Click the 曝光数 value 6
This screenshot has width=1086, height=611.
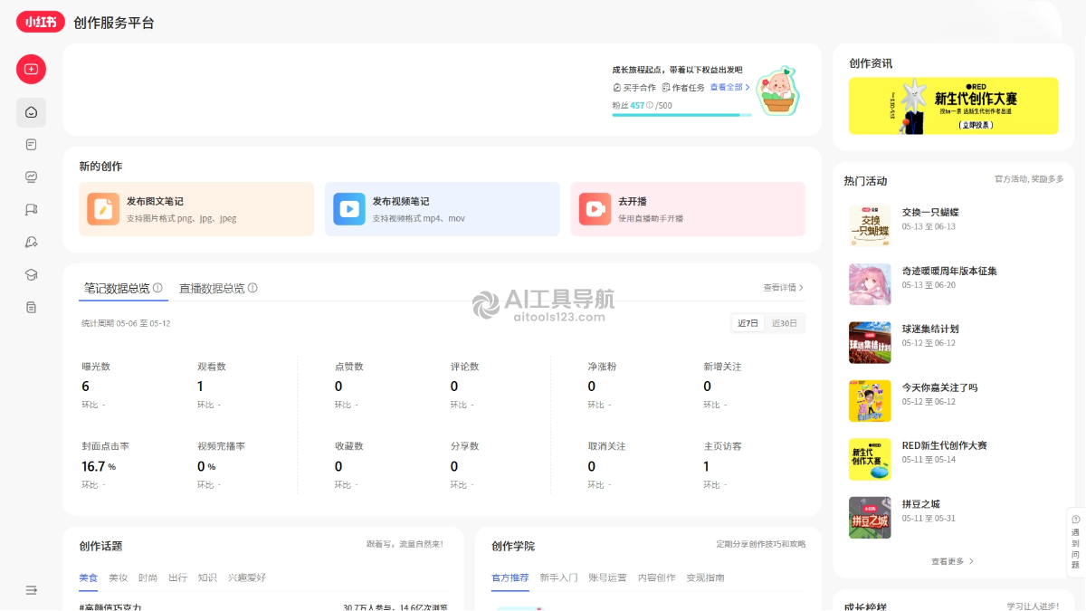(86, 387)
